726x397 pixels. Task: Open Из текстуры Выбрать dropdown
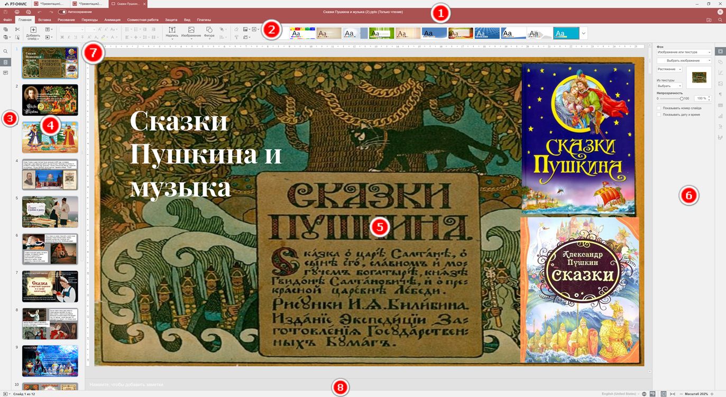pos(669,86)
